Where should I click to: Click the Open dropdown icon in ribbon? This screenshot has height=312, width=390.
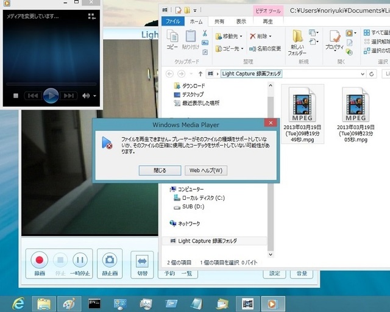351,33
